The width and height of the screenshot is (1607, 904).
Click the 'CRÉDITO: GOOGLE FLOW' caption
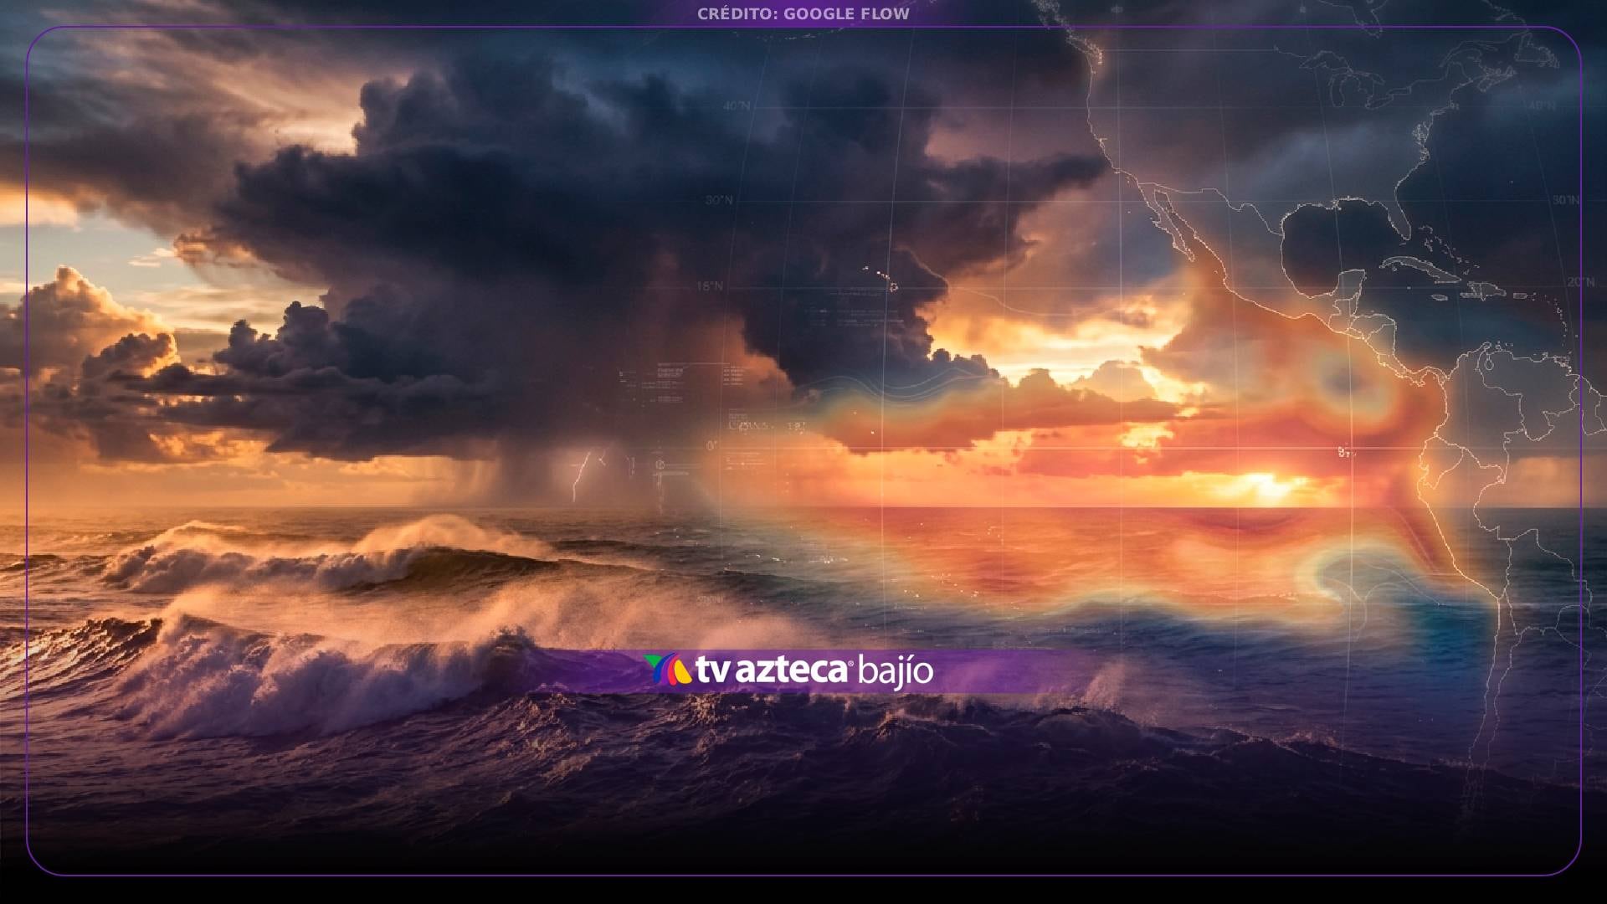click(x=803, y=13)
